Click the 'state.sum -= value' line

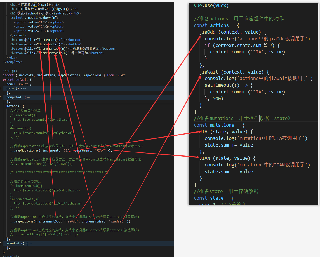point(229,171)
